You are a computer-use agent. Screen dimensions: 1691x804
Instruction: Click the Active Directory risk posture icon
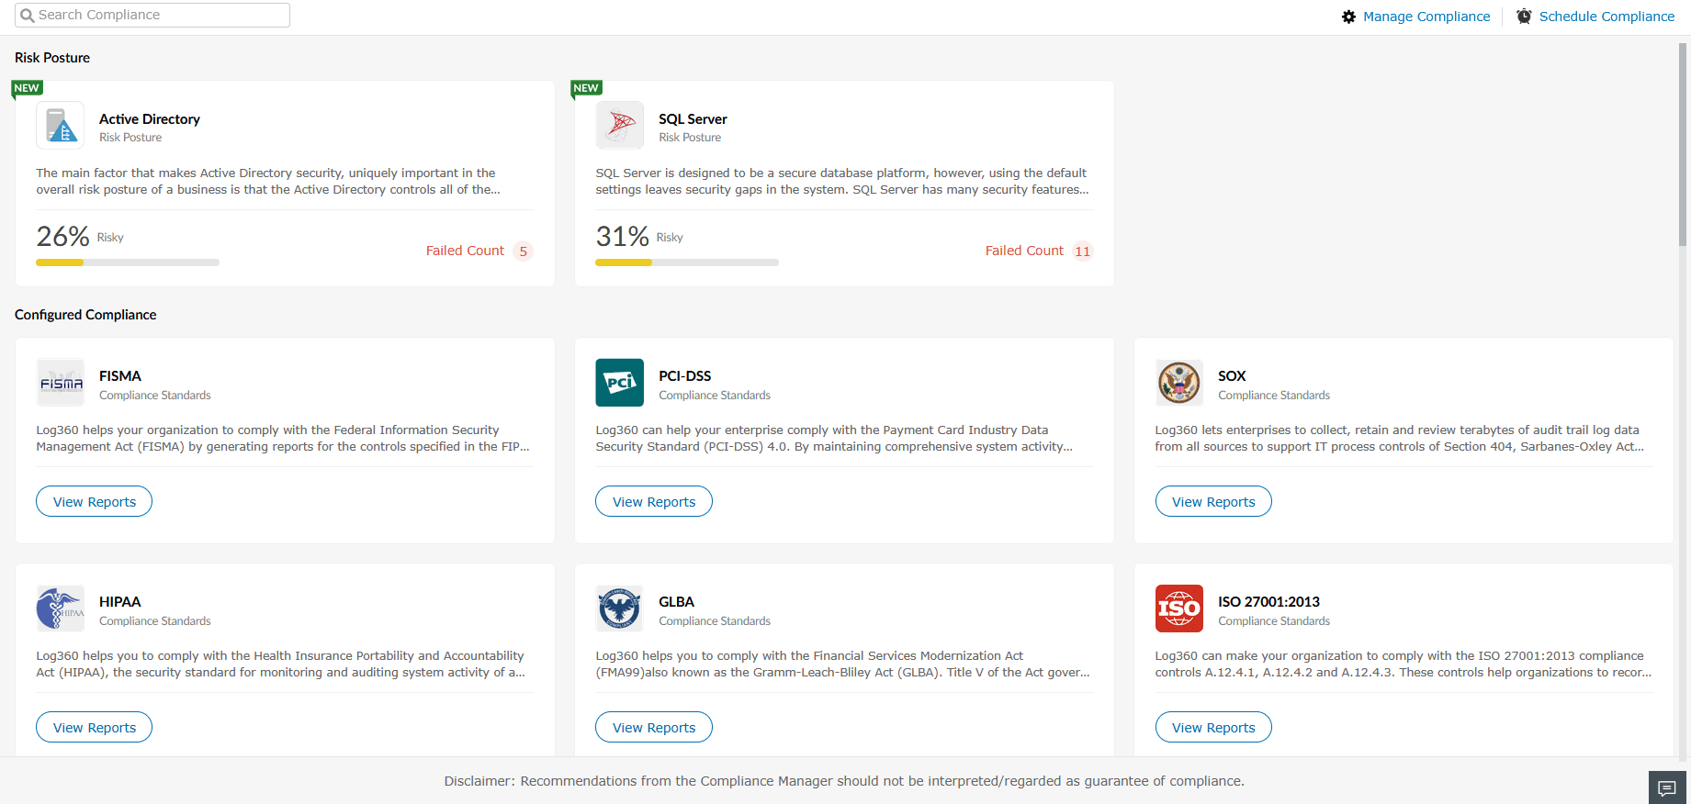[x=61, y=126]
